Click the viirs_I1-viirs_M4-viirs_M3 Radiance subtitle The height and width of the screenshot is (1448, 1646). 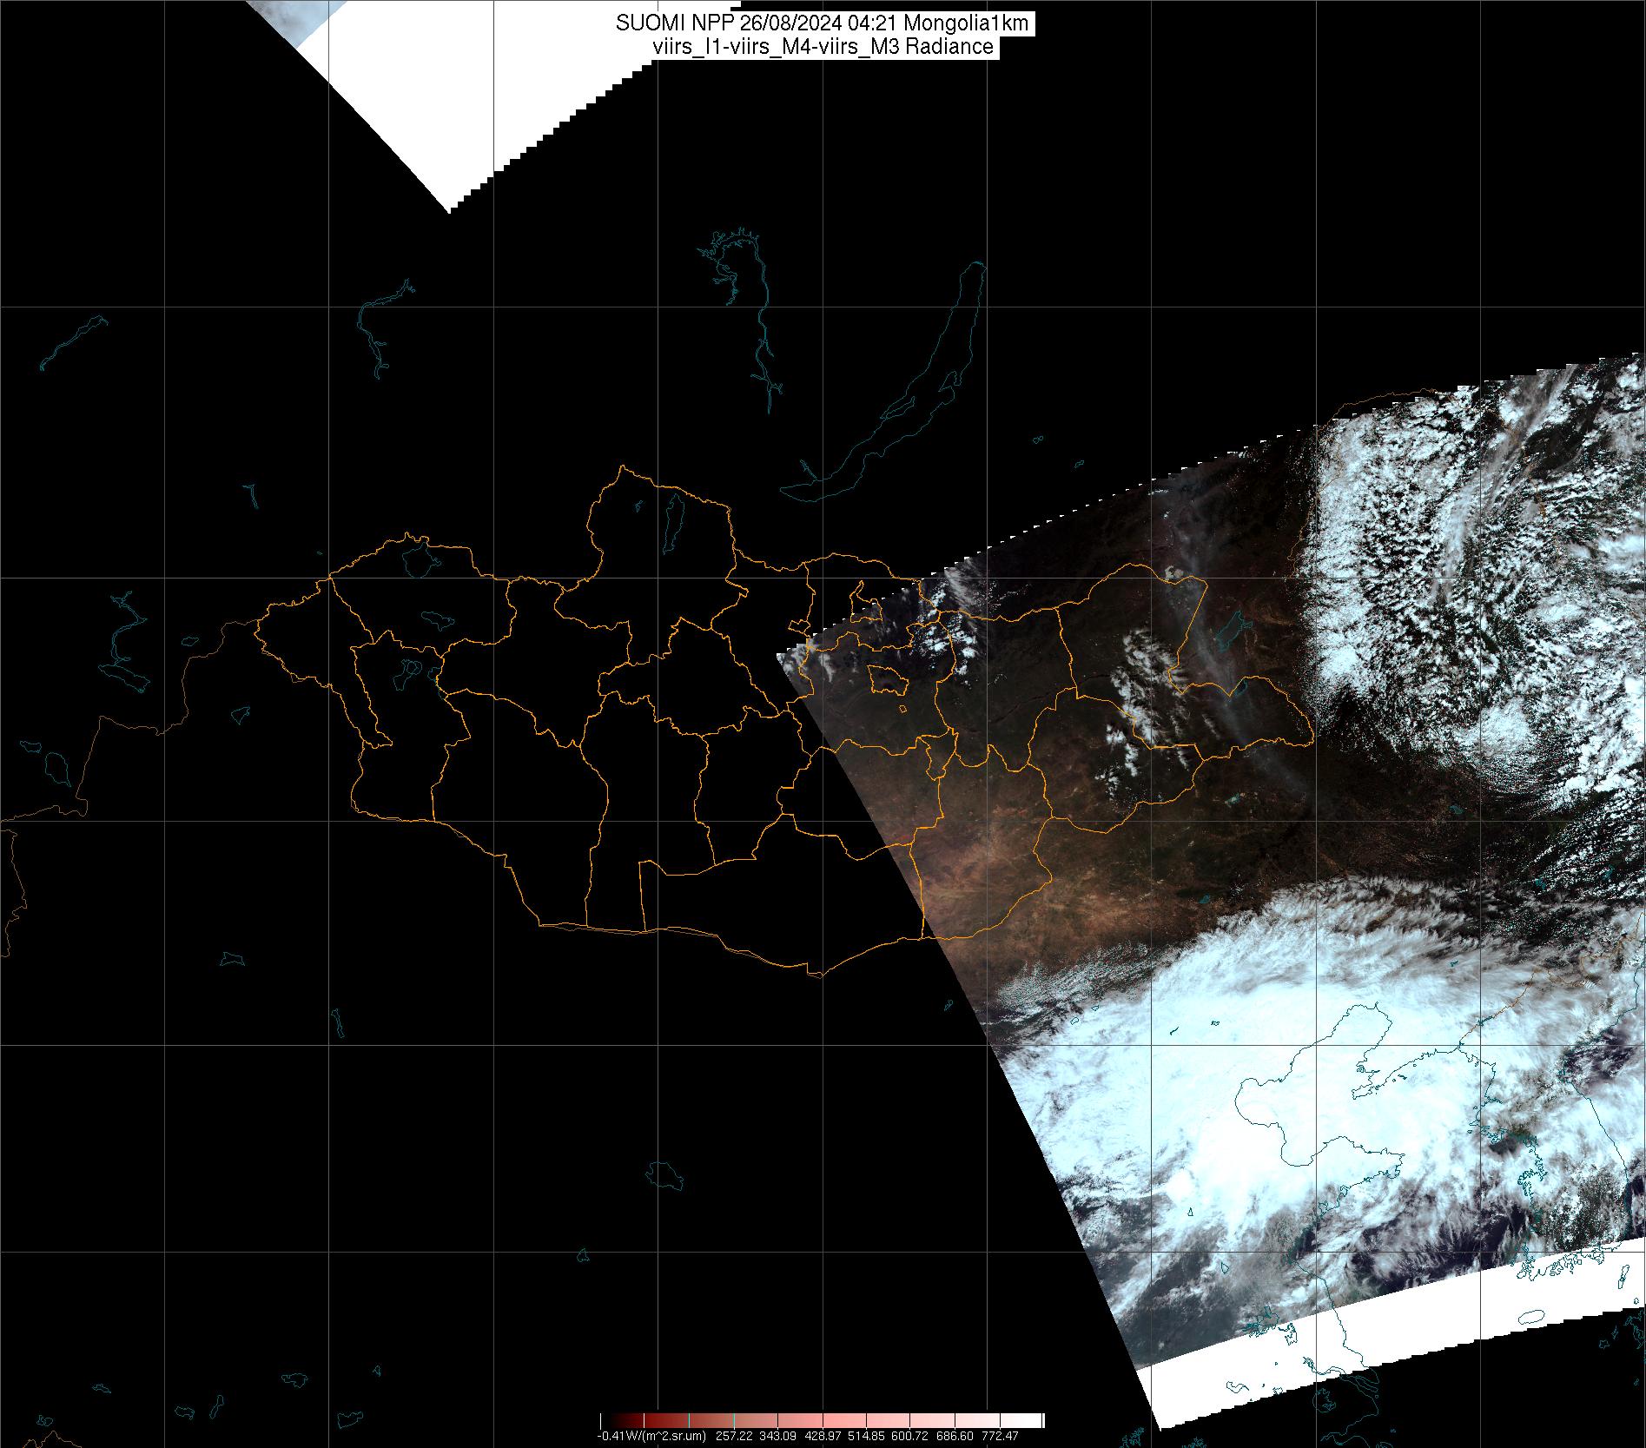pyautogui.click(x=822, y=47)
